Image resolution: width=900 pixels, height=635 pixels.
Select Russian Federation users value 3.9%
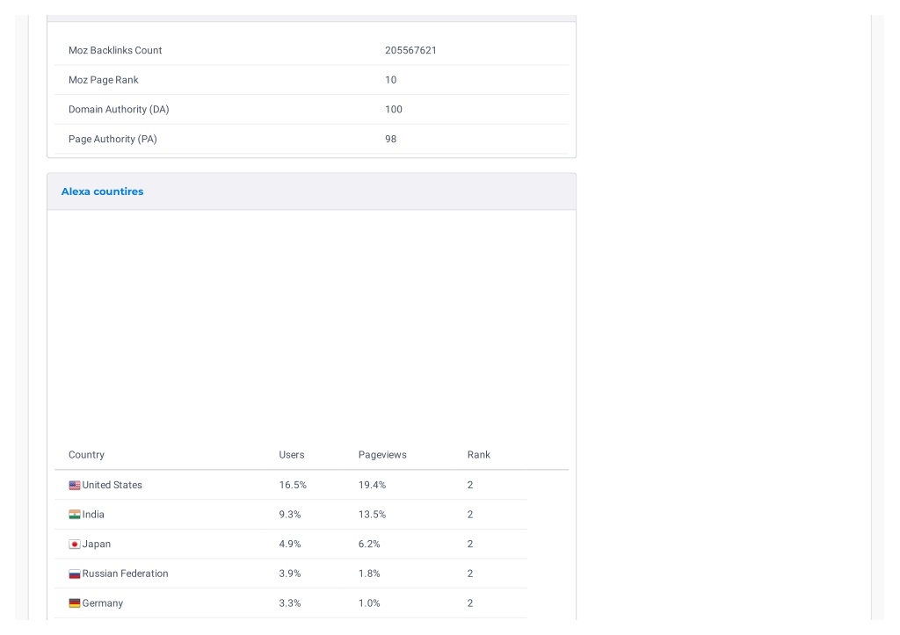(290, 574)
